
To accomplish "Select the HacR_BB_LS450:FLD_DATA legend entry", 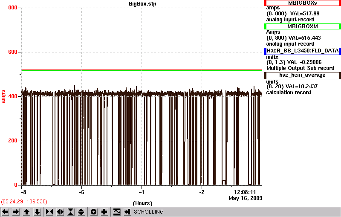I will [x=303, y=51].
